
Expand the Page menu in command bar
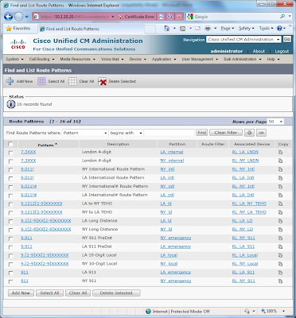tap(228, 29)
